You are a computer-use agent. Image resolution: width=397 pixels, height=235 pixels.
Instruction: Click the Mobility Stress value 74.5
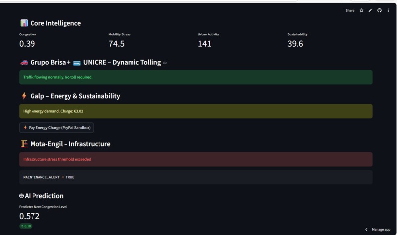click(116, 44)
